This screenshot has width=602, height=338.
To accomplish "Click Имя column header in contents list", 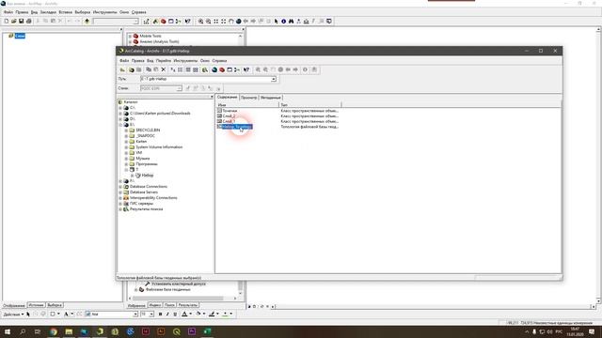I will click(x=247, y=104).
